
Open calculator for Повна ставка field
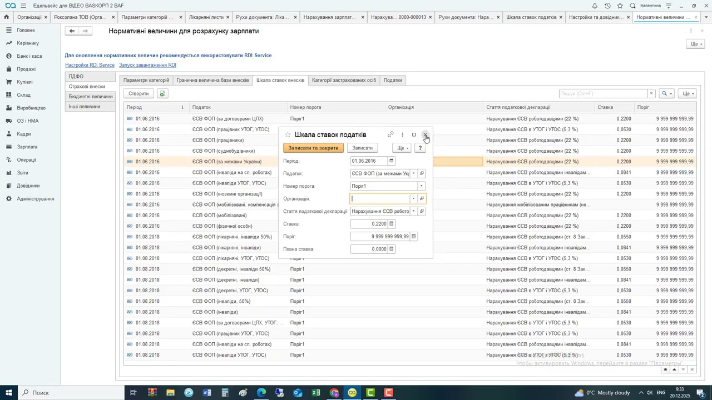pos(392,249)
